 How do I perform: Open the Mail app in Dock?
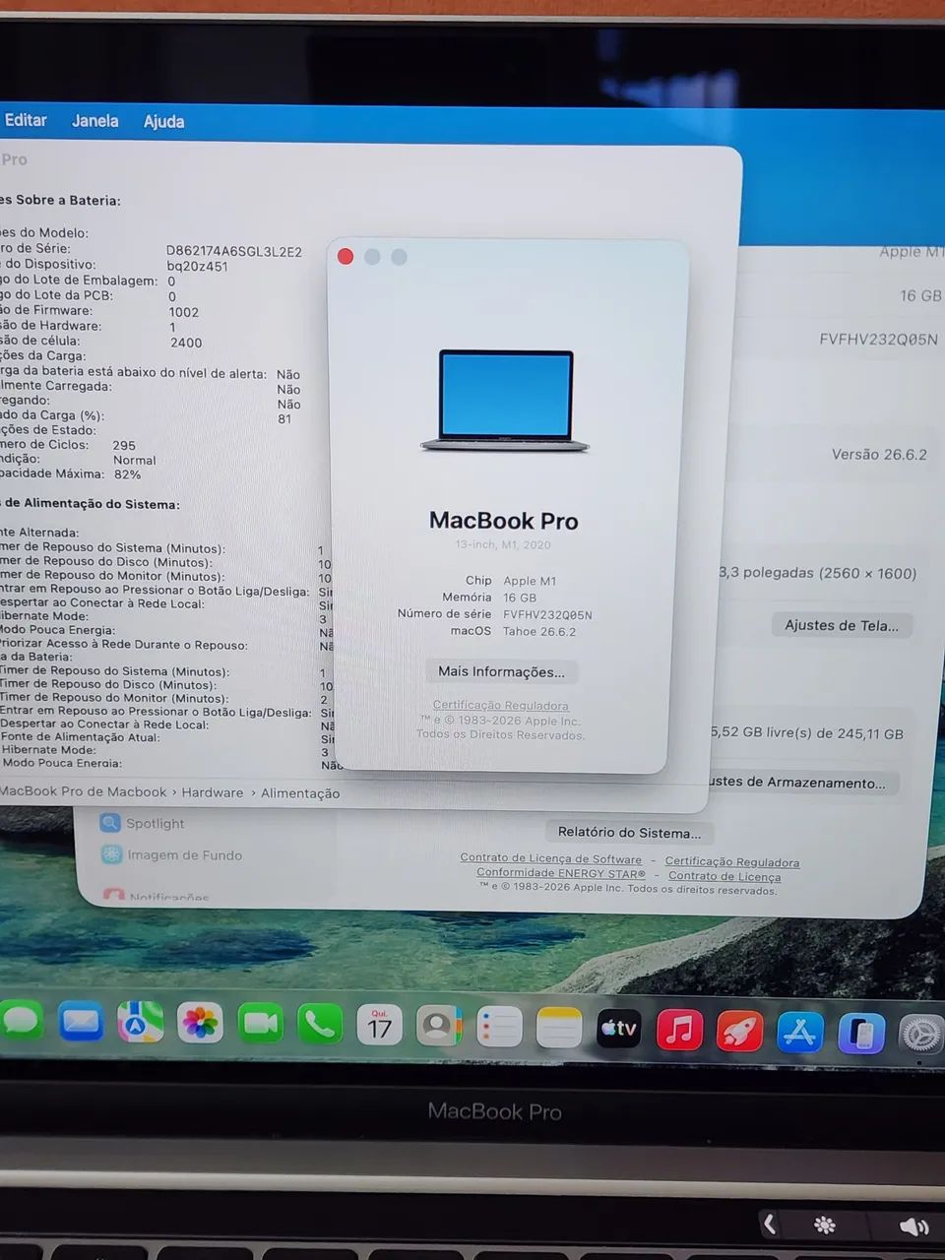click(x=80, y=1024)
